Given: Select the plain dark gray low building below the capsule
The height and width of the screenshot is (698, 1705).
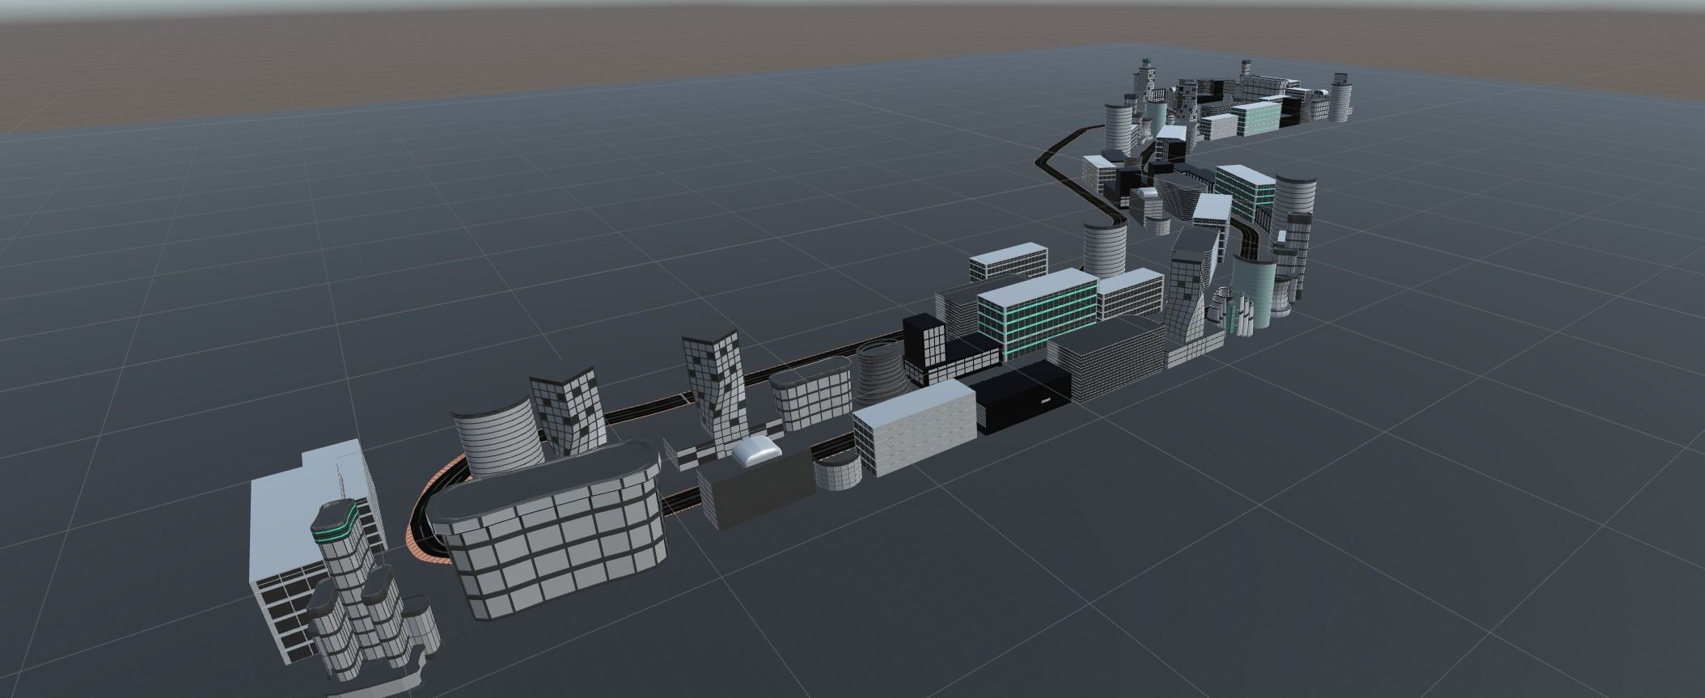Looking at the screenshot, I should pos(756,490).
